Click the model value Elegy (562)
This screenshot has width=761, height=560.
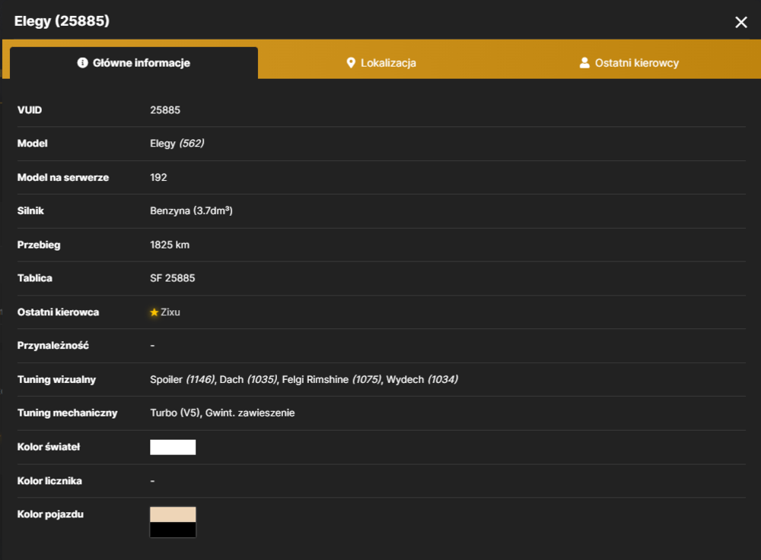click(177, 144)
